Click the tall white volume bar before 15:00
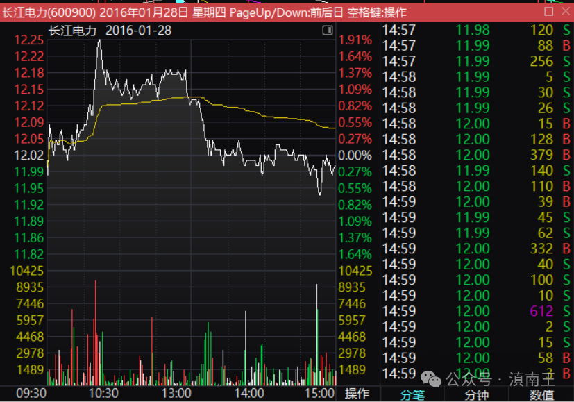The width and height of the screenshot is (574, 402). click(x=316, y=333)
